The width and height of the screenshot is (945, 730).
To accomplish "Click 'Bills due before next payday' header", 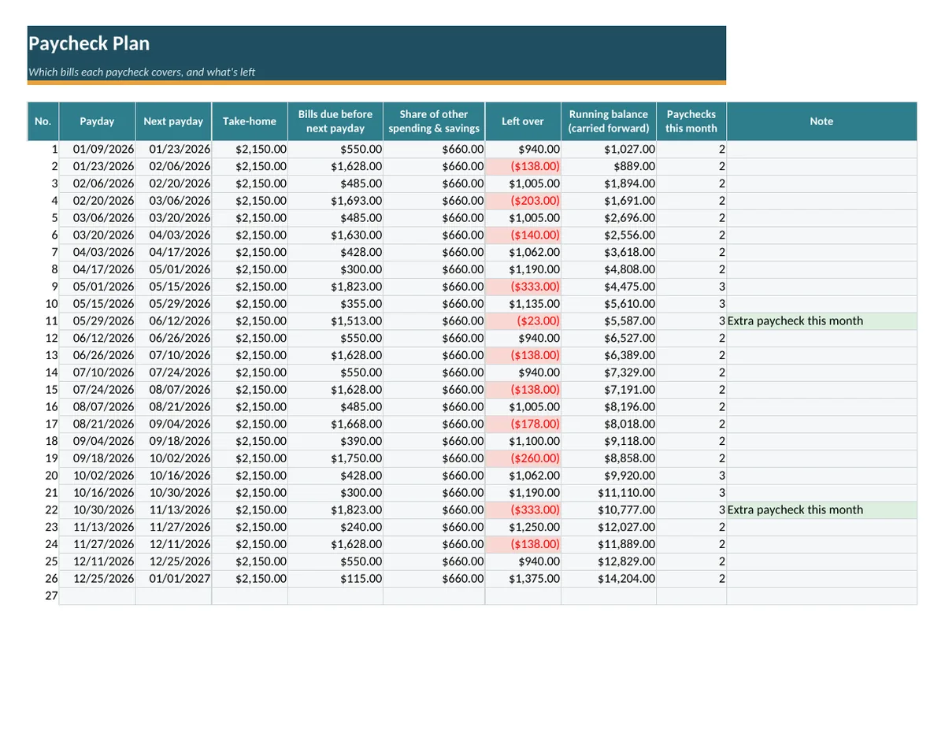I will (335, 121).
